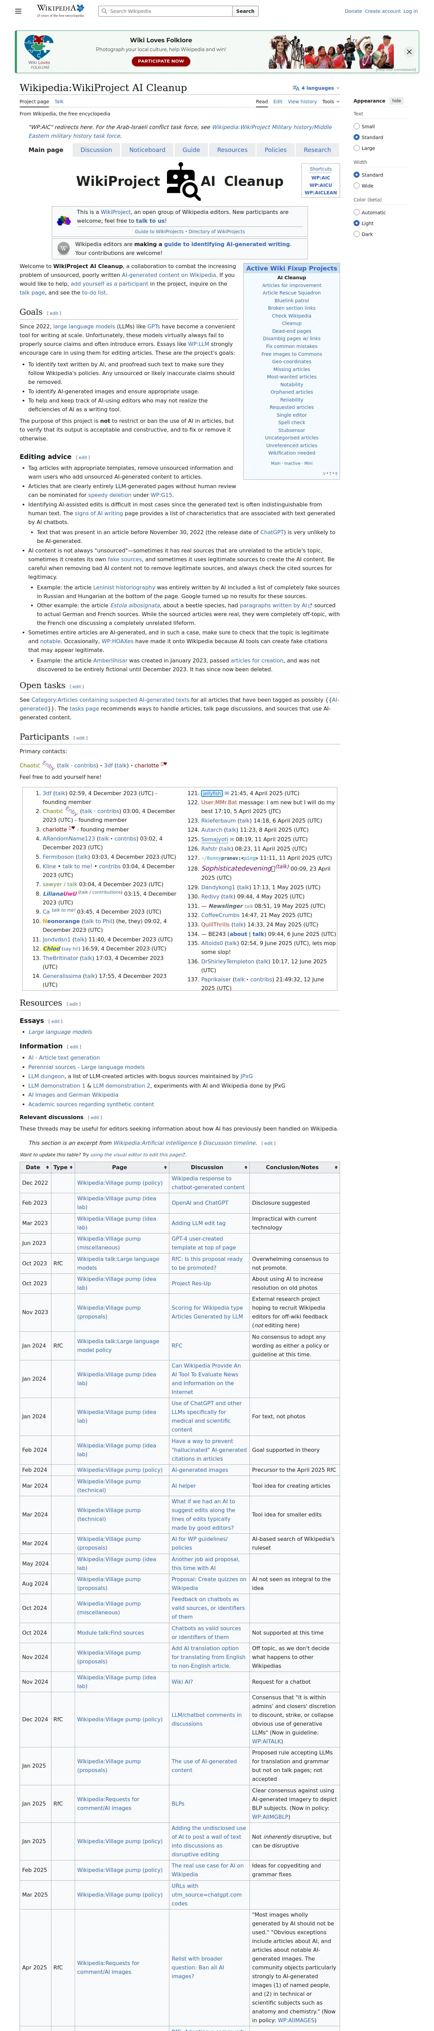Click the Search button
434x2031 pixels.
point(245,11)
